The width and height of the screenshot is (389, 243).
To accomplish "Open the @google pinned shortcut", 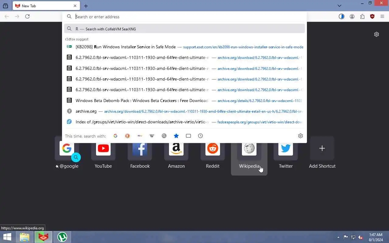I will click(67, 156).
